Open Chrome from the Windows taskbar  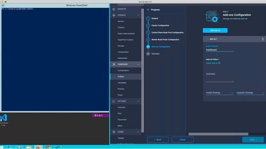pos(48,147)
